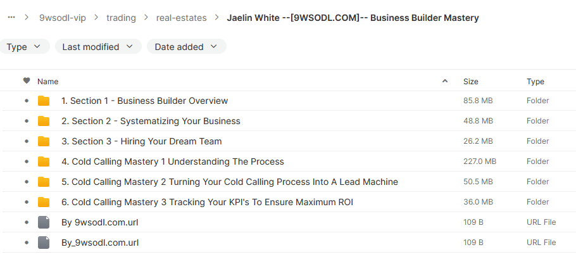Navigate to real-estates in breadcrumb
The image size is (576, 259).
tap(181, 18)
